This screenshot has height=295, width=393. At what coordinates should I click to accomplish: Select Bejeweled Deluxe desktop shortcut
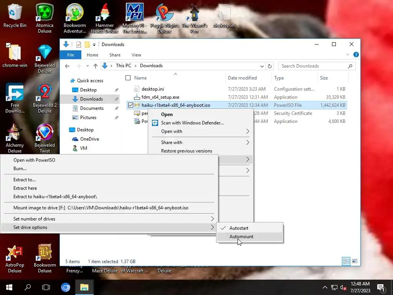pyautogui.click(x=45, y=58)
